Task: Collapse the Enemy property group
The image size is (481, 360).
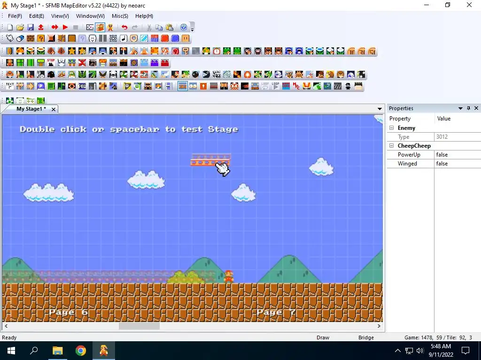Action: [x=392, y=128]
